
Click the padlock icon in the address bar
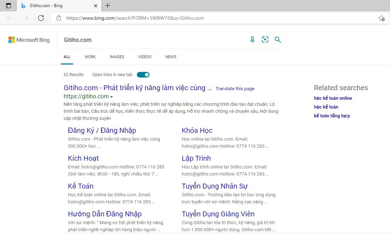point(59,18)
